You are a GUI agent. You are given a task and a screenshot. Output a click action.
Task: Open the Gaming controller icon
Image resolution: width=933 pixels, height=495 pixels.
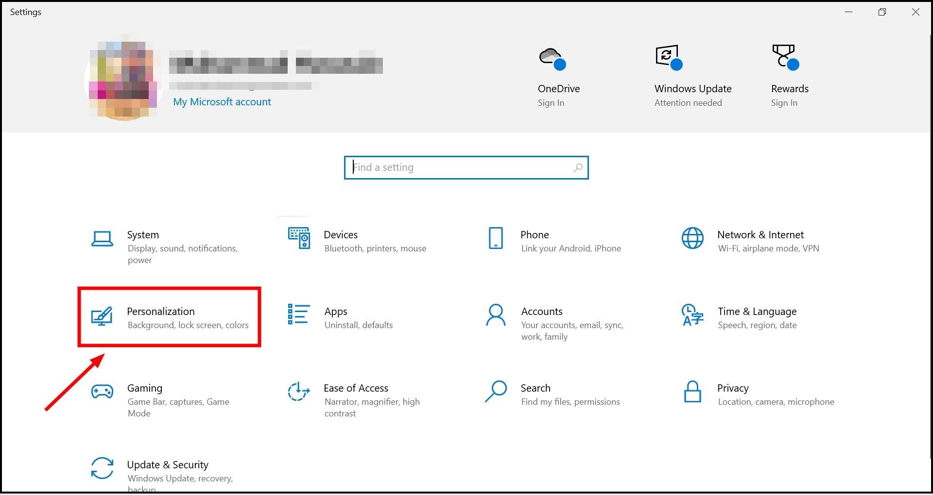pos(102,391)
